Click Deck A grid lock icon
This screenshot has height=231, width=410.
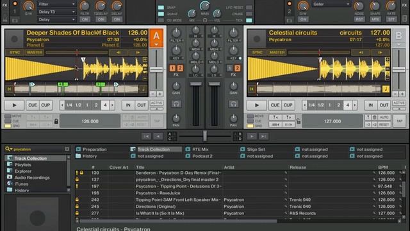point(56,121)
